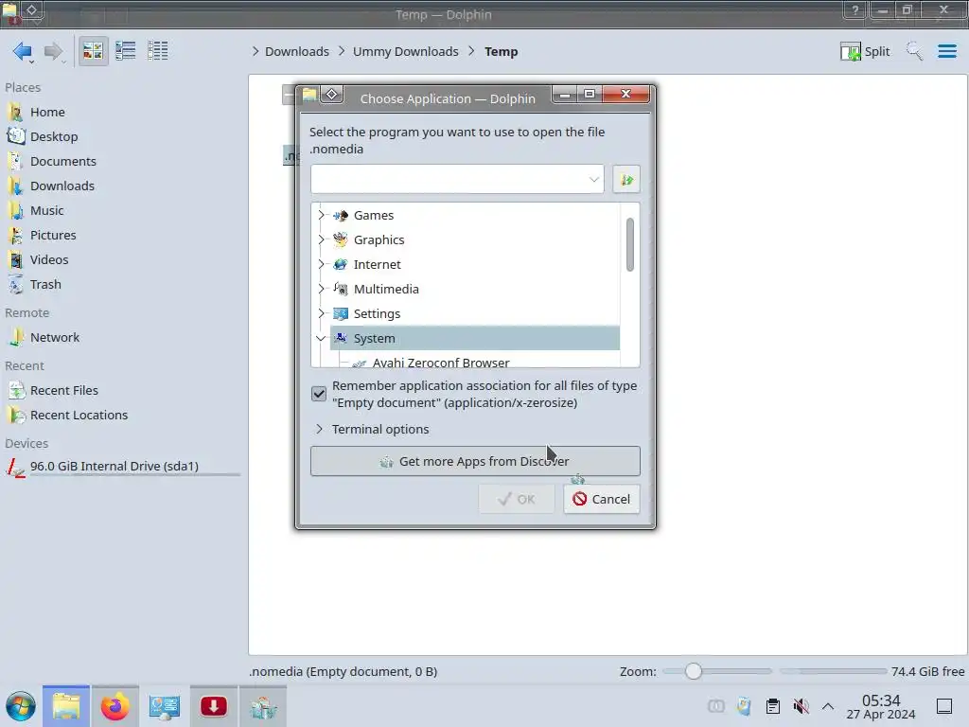This screenshot has width=969, height=727.
Task: Open Downloads in Places panel
Action: 62,186
